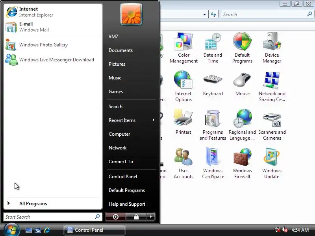The height and width of the screenshot is (236, 315).
Task: Click the lock computer button
Action: (136, 217)
